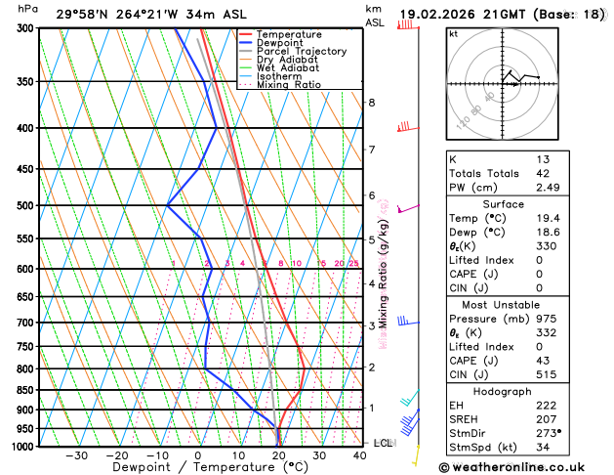Select the blue wind barb at 700 hPa
The height and width of the screenshot is (475, 614).
tap(408, 321)
